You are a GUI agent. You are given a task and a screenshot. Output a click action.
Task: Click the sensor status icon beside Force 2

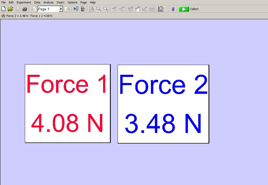(x=3, y=16)
